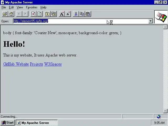Open the Edit menu

tap(11, 7)
